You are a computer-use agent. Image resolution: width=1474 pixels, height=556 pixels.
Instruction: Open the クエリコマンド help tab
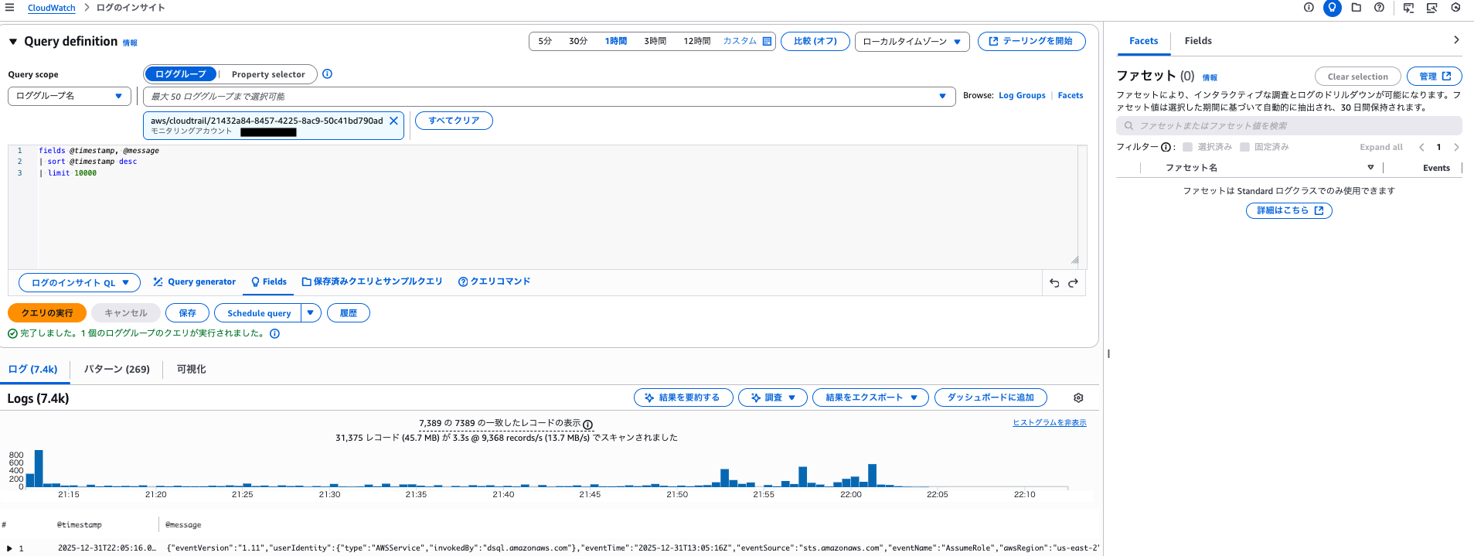495,282
